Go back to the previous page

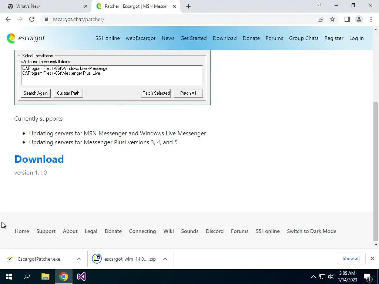[8, 19]
